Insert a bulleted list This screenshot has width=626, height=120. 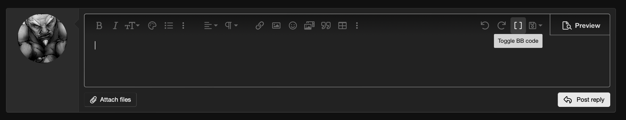tap(169, 25)
